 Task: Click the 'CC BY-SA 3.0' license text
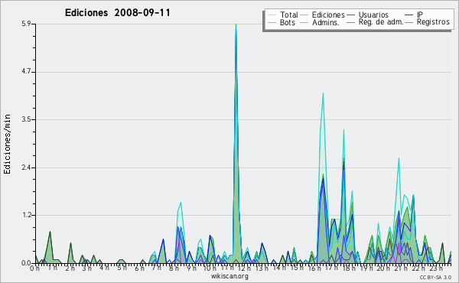click(435, 277)
